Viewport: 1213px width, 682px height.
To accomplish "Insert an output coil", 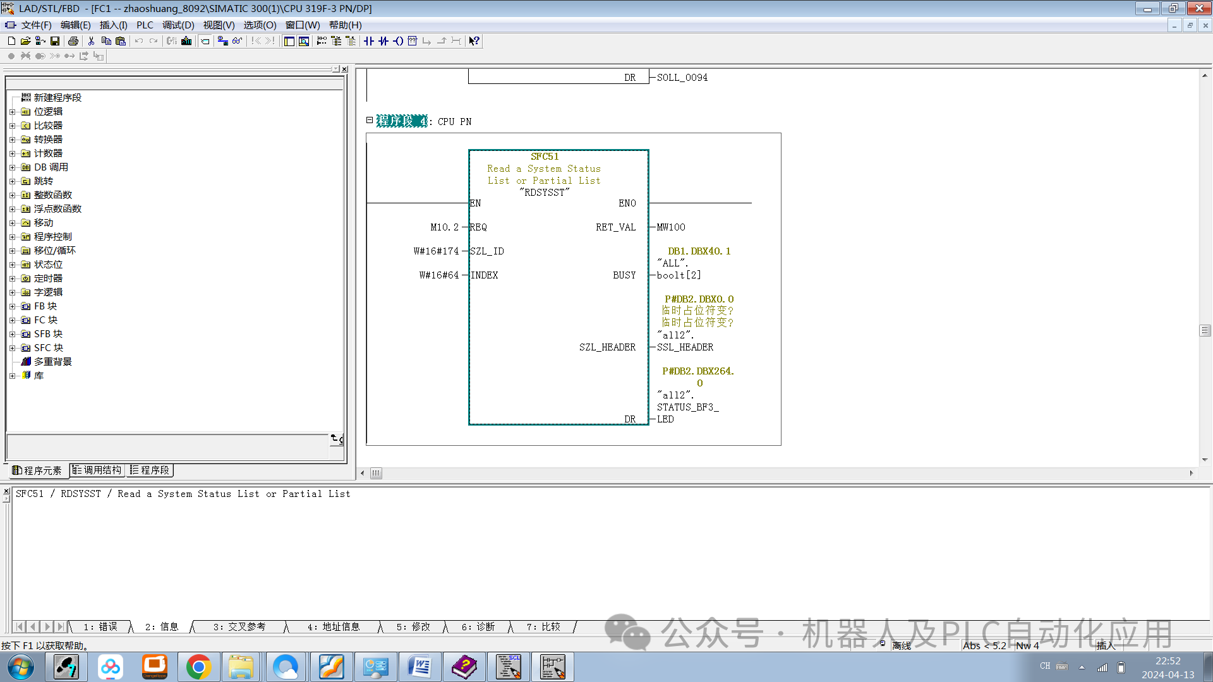I will click(398, 41).
